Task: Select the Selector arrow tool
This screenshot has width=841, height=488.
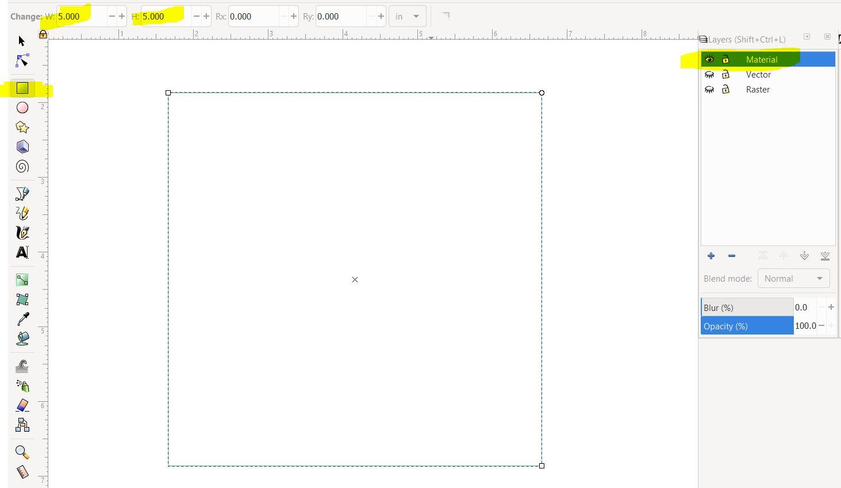Action: pyautogui.click(x=22, y=41)
